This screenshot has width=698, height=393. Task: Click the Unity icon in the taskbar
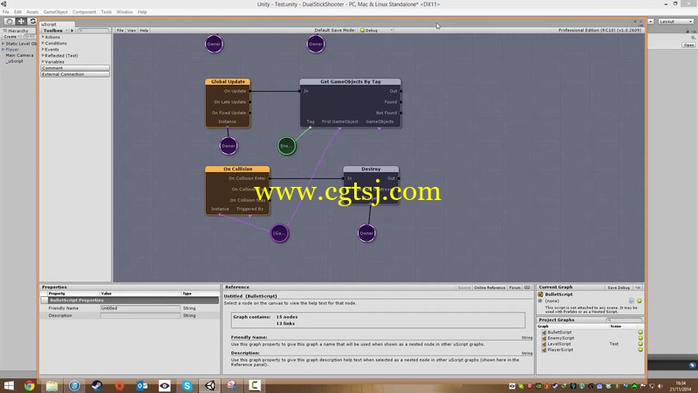(x=209, y=385)
